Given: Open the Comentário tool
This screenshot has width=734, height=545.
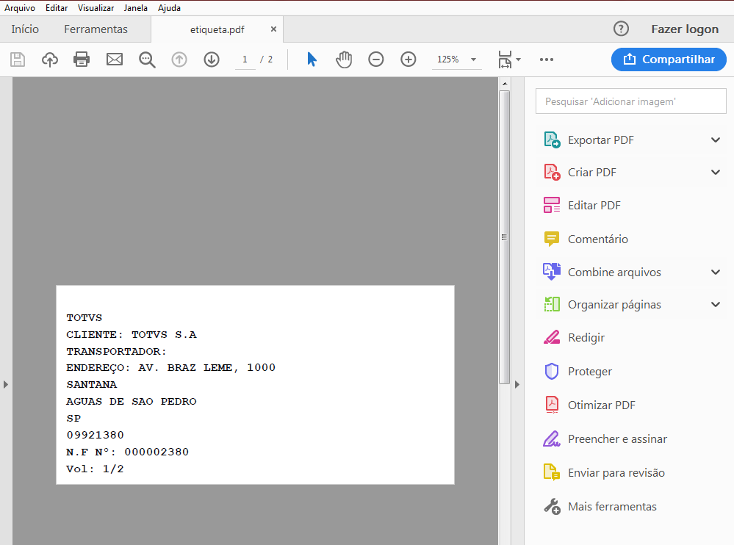Looking at the screenshot, I should coord(598,239).
